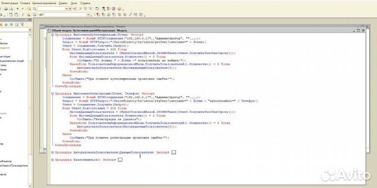The width and height of the screenshot is (377, 188).
Task: Click the HTTPЗапрос line containing regUser?username
Action: click(x=160, y=101)
